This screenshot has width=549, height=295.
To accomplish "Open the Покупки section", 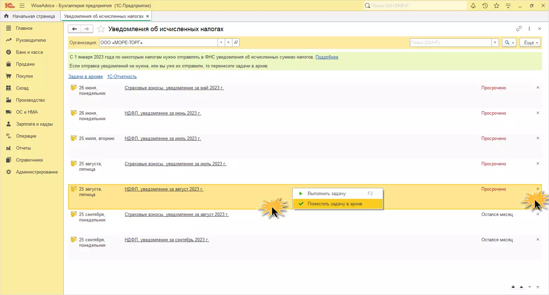I will pyautogui.click(x=24, y=76).
